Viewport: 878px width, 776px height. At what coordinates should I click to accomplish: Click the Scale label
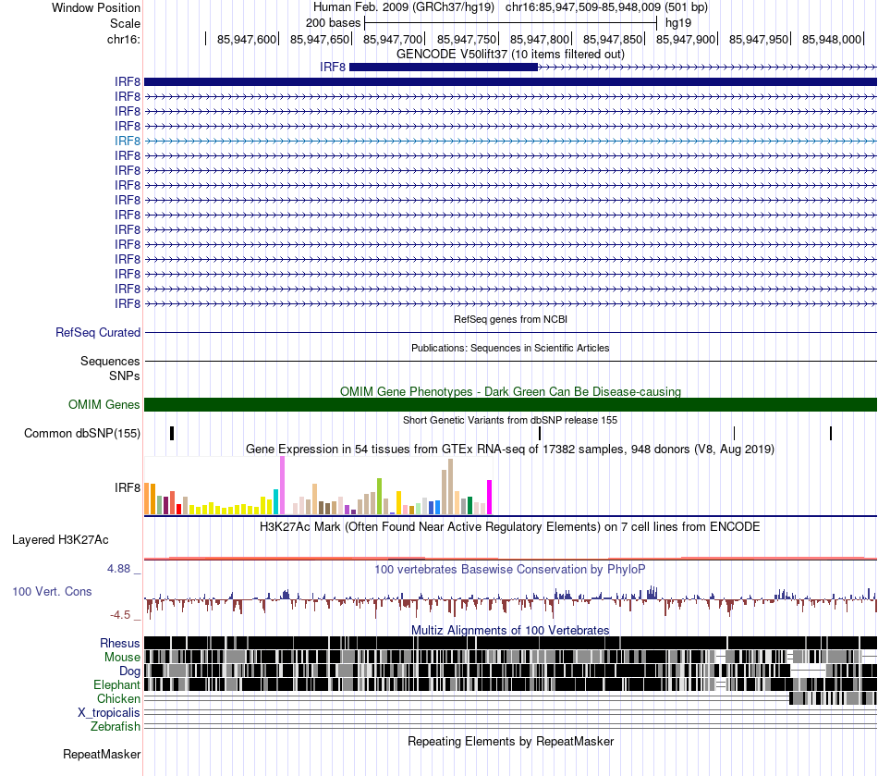125,23
